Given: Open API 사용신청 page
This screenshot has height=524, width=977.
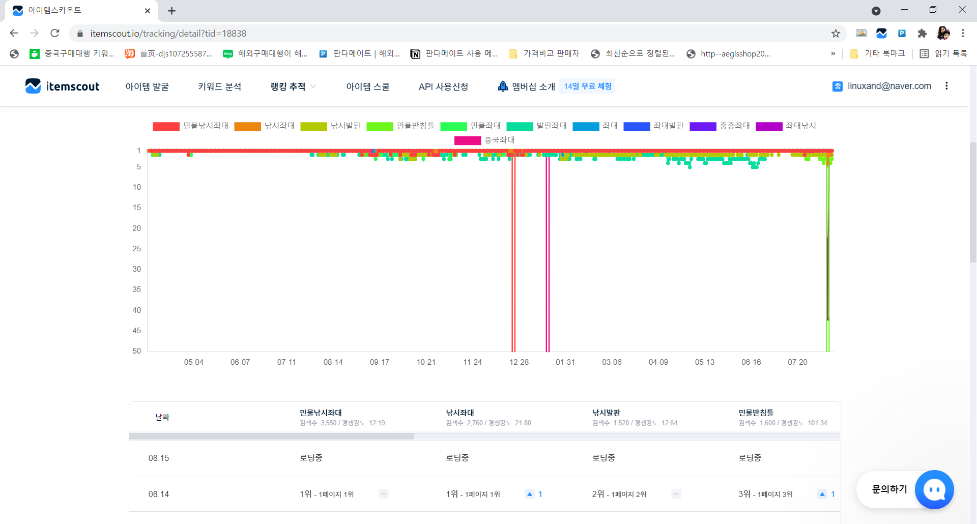Looking at the screenshot, I should (x=443, y=86).
